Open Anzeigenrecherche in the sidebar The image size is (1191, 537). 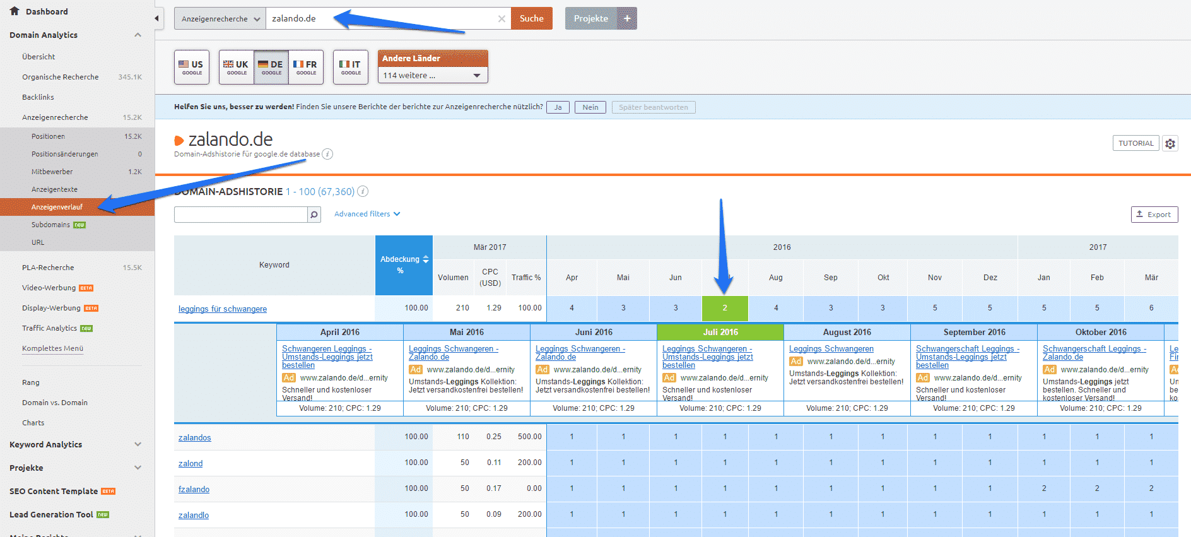(x=55, y=117)
